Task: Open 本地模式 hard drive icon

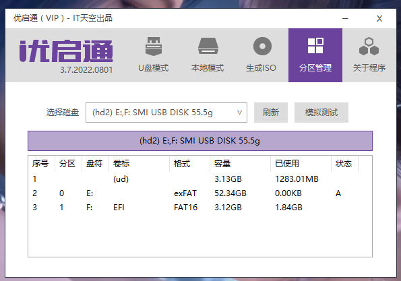Action: [208, 46]
